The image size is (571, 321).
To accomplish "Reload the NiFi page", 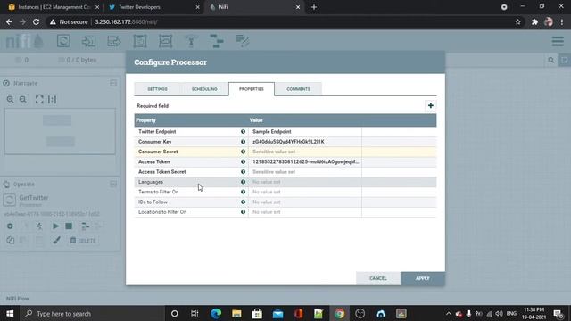I will click(36, 22).
